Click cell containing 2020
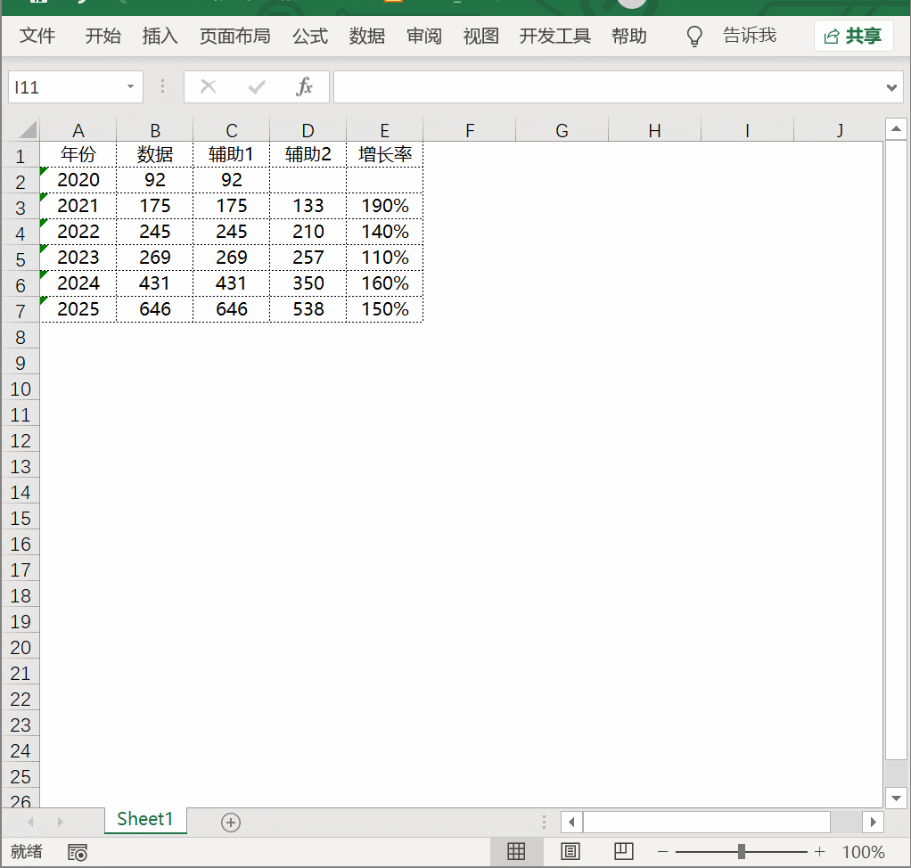This screenshot has width=911, height=868. pyautogui.click(x=78, y=180)
